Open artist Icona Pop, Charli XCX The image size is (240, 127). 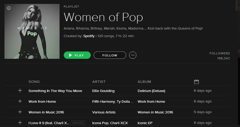[x=110, y=123]
